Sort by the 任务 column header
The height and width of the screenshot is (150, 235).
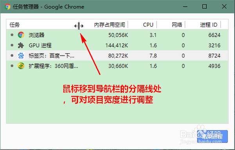pos(14,25)
